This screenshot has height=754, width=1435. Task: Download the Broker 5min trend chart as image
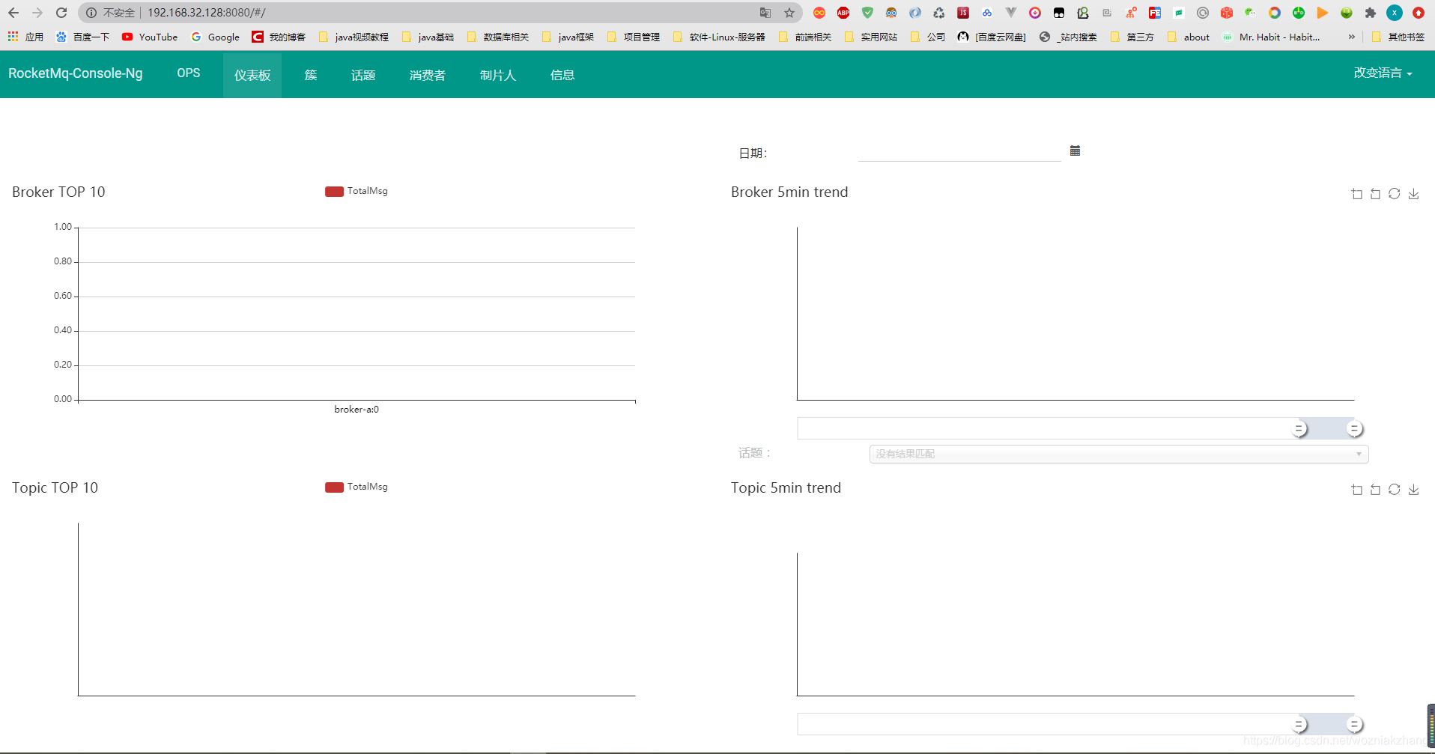(x=1414, y=193)
